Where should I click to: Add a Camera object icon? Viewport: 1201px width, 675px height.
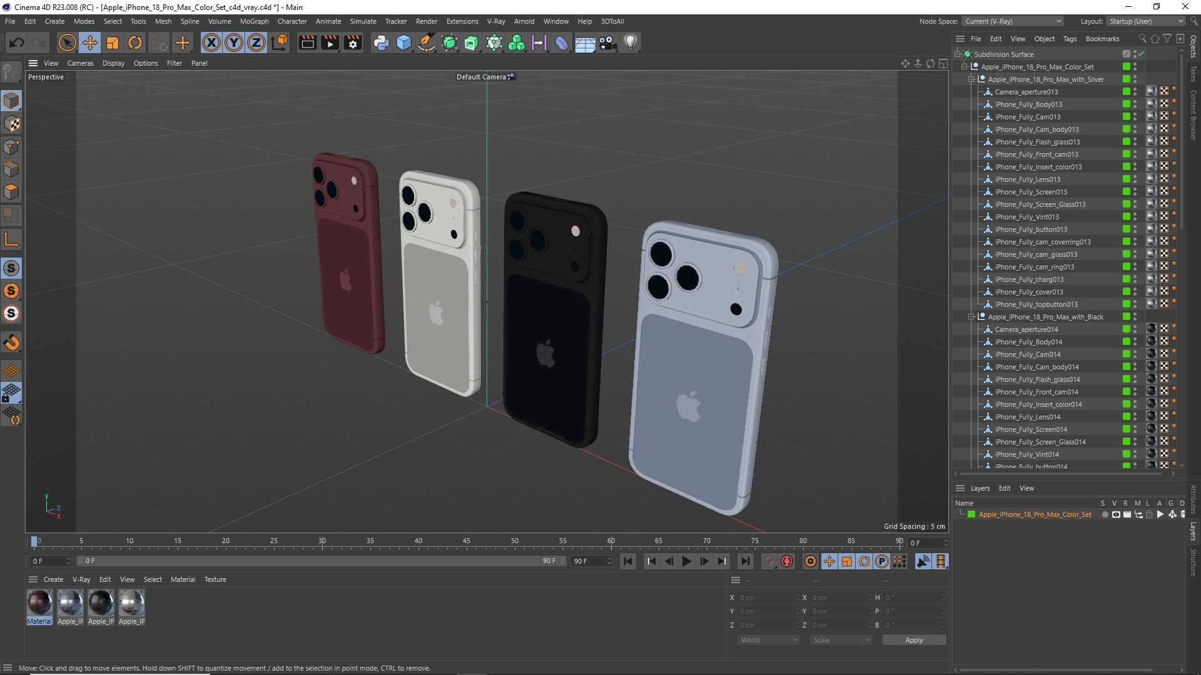tap(607, 42)
